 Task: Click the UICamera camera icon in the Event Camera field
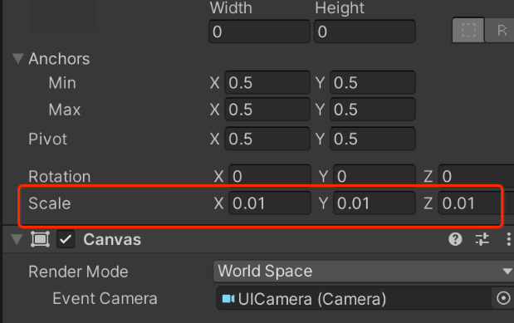(x=228, y=299)
